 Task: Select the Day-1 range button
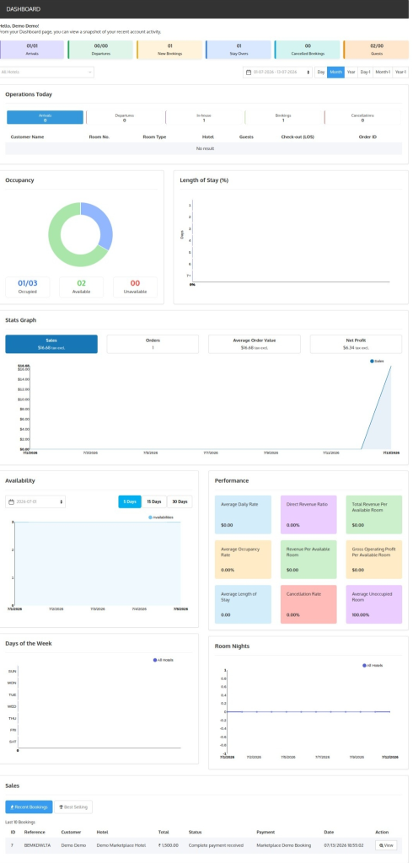pyautogui.click(x=365, y=72)
